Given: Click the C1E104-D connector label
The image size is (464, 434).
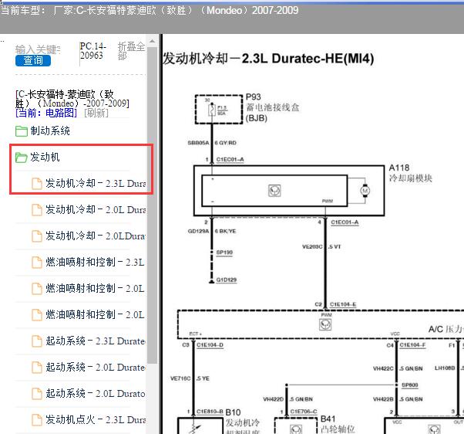Looking at the screenshot, I should (210, 344).
